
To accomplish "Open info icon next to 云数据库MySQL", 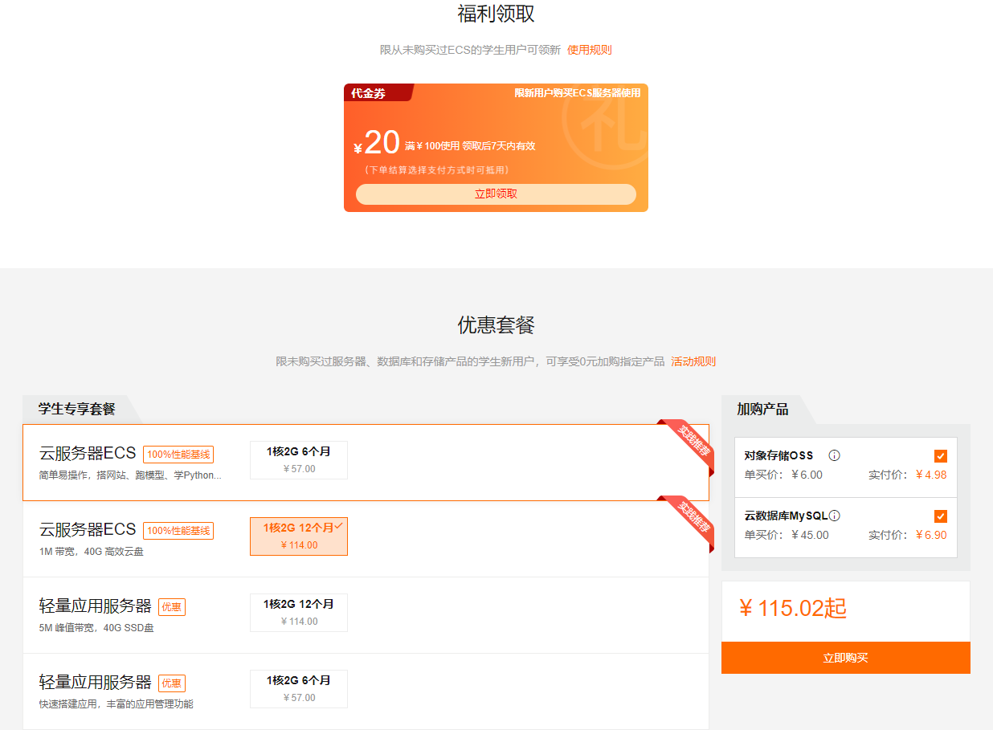I will pyautogui.click(x=834, y=516).
